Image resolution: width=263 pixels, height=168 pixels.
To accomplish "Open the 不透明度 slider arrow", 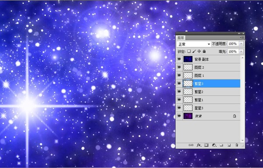I will pos(241,44).
